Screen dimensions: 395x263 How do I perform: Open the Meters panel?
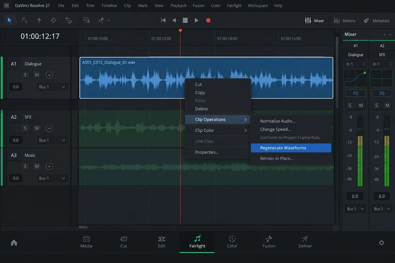[344, 21]
